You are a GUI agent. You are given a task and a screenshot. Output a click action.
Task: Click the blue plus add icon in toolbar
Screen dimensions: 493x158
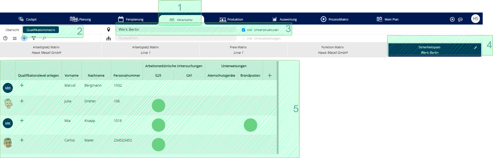click(24, 38)
